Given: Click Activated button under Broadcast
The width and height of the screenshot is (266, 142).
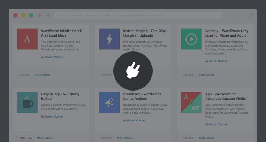Looking at the screenshot, I should (106, 138).
